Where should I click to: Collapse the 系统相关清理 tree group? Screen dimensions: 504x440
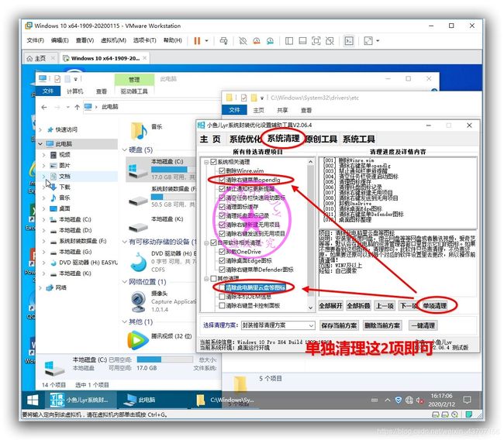[206, 162]
